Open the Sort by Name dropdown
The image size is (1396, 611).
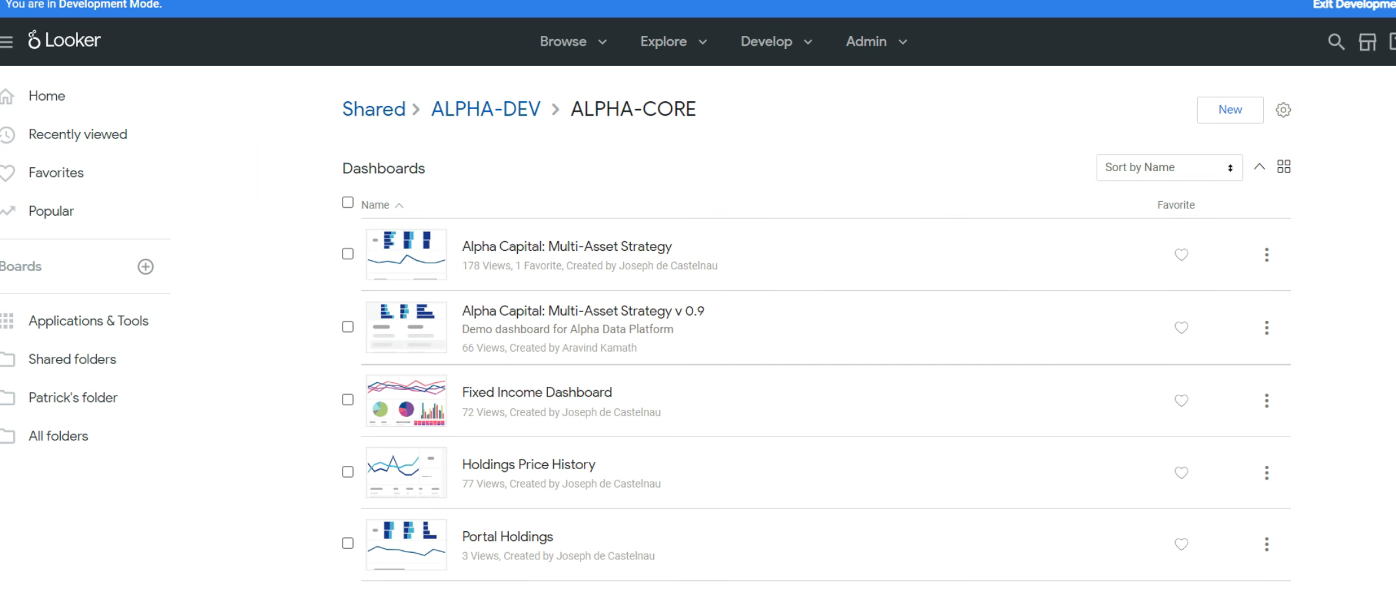1169,168
